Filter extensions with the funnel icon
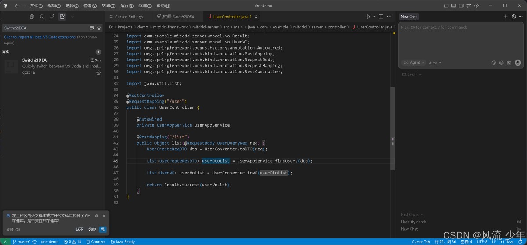The height and width of the screenshot is (245, 527). (x=99, y=28)
